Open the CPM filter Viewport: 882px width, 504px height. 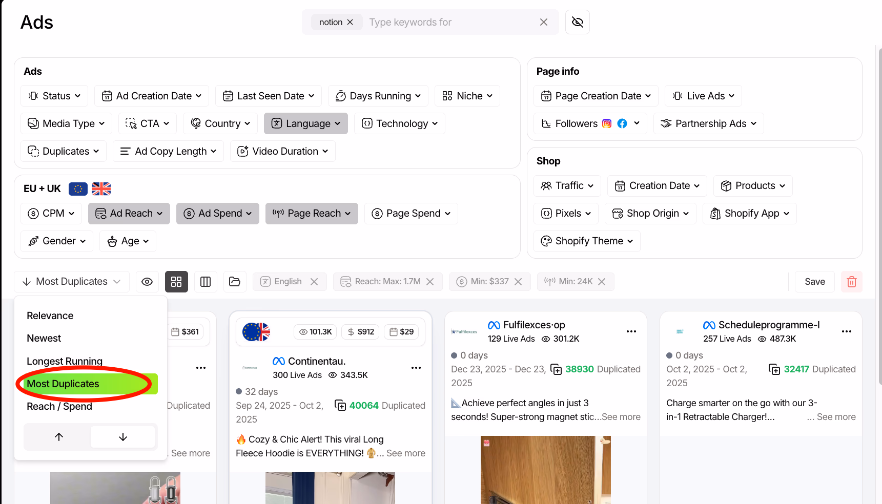[51, 214]
